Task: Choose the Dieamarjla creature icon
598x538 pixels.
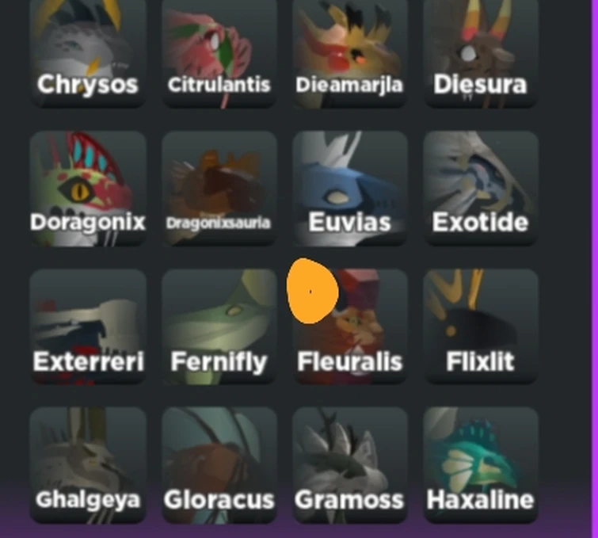Action: point(350,53)
